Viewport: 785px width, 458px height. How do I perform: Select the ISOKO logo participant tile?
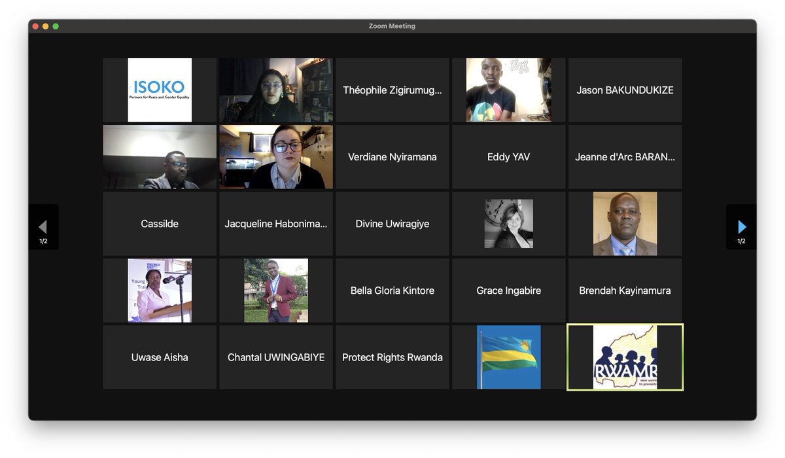click(160, 90)
